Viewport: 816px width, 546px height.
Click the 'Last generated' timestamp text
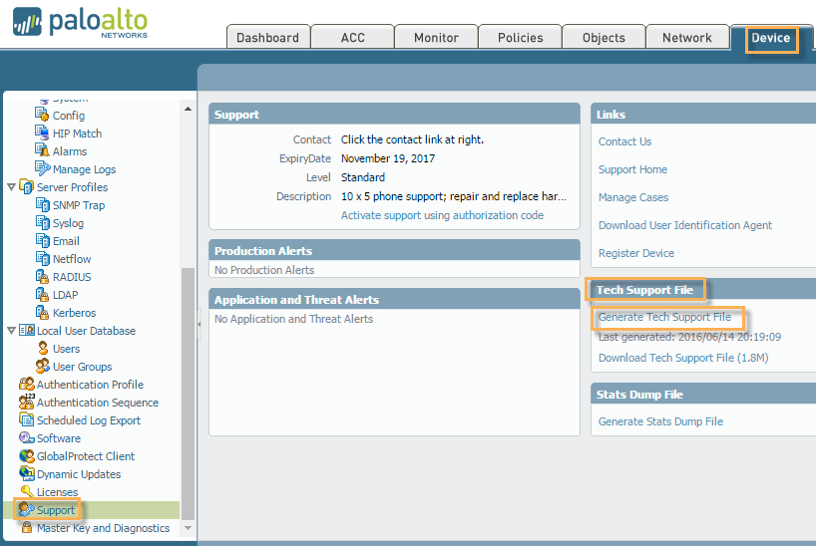click(x=689, y=337)
